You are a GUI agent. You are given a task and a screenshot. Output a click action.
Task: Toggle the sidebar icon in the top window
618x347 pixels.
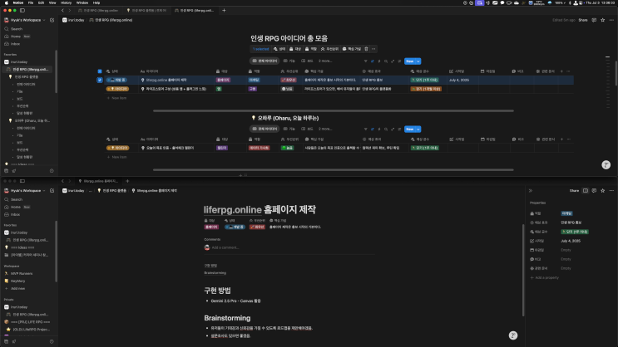(22, 11)
